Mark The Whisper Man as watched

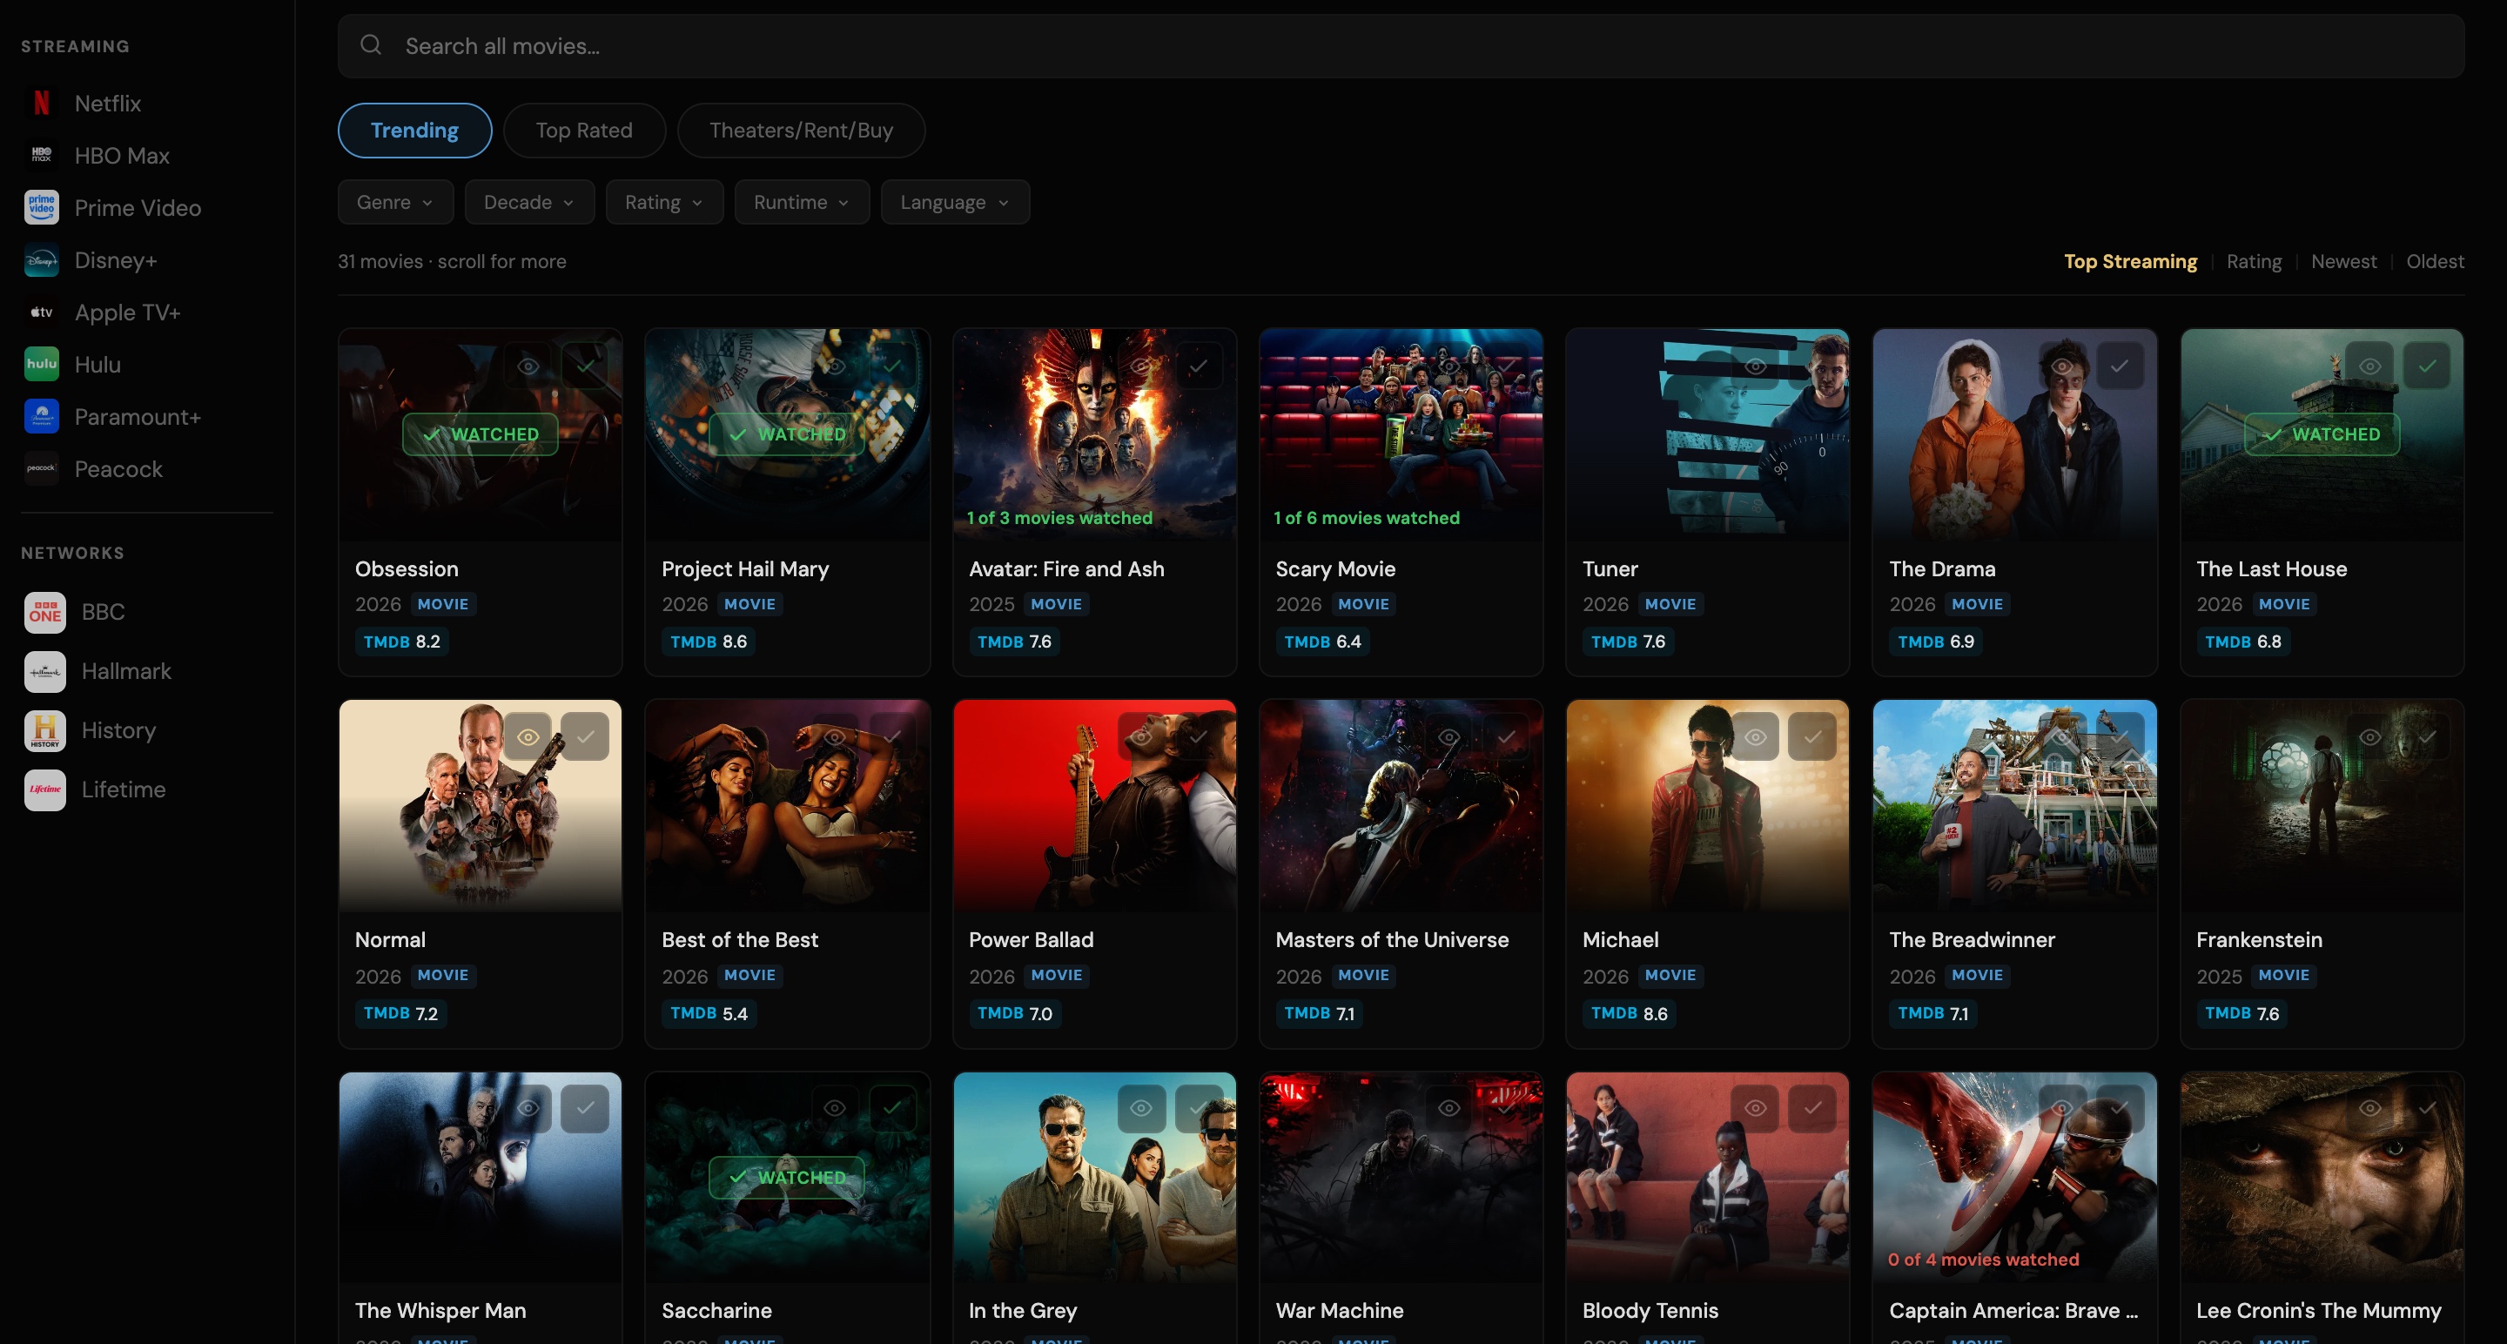point(585,1108)
